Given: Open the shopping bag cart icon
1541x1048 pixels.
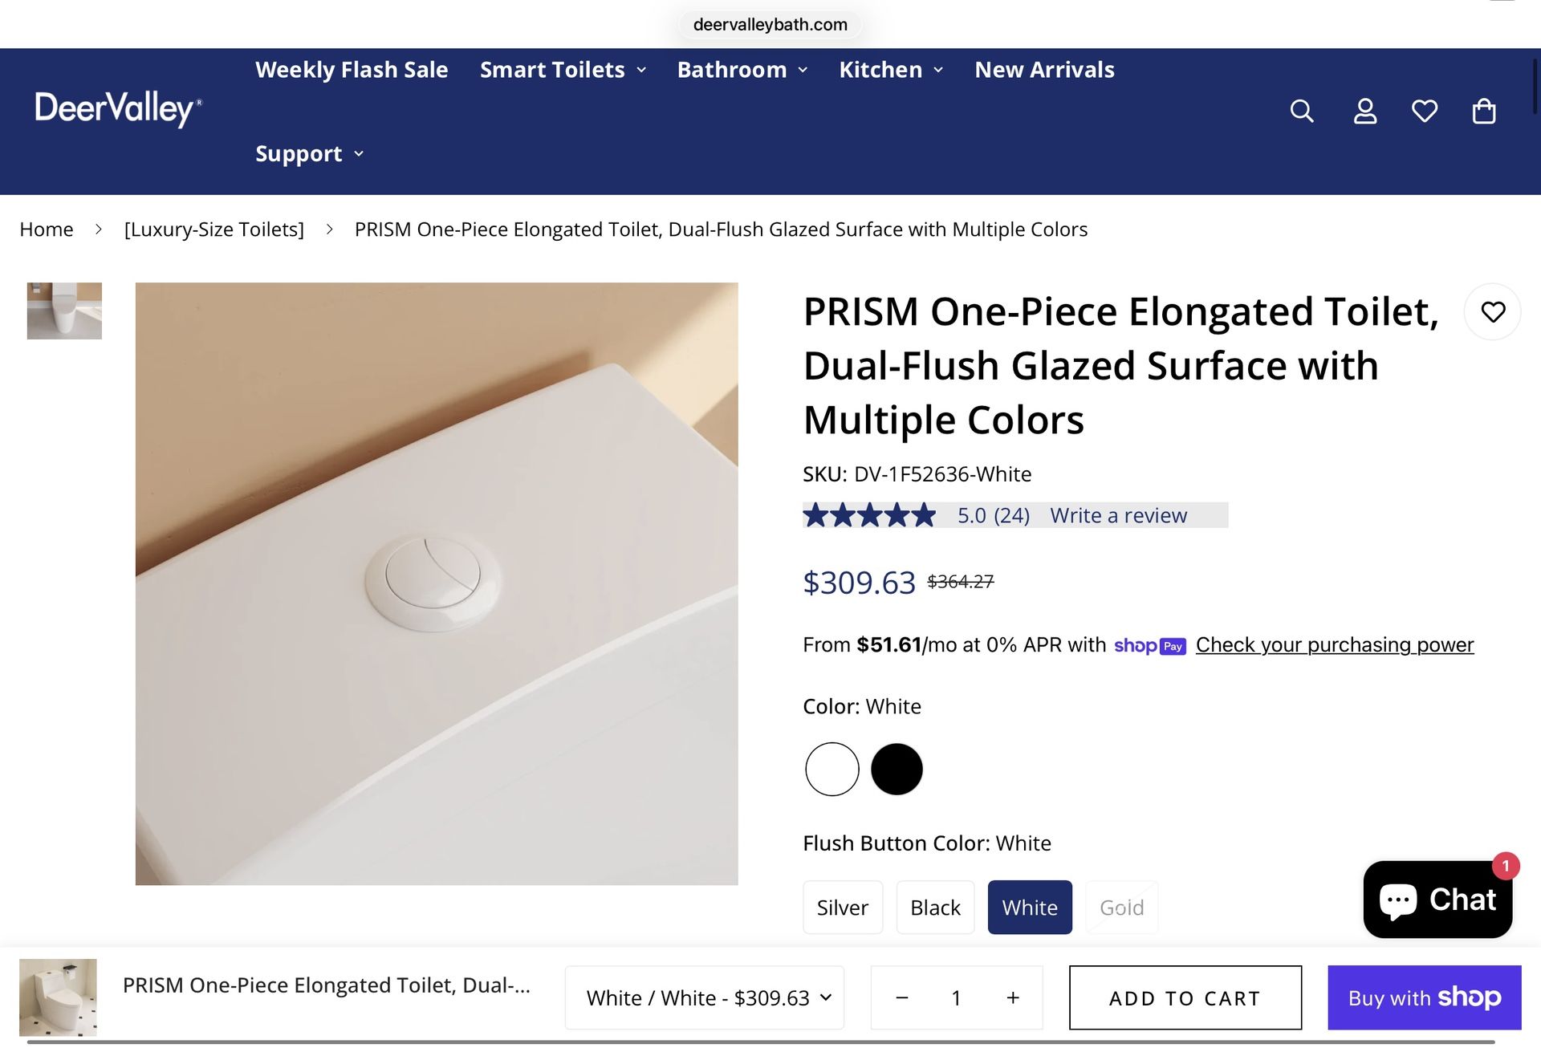Looking at the screenshot, I should [1482, 111].
